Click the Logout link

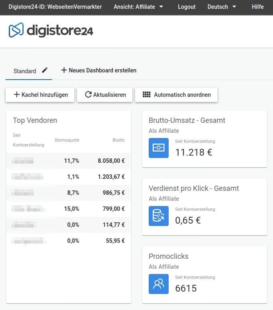coord(187,7)
